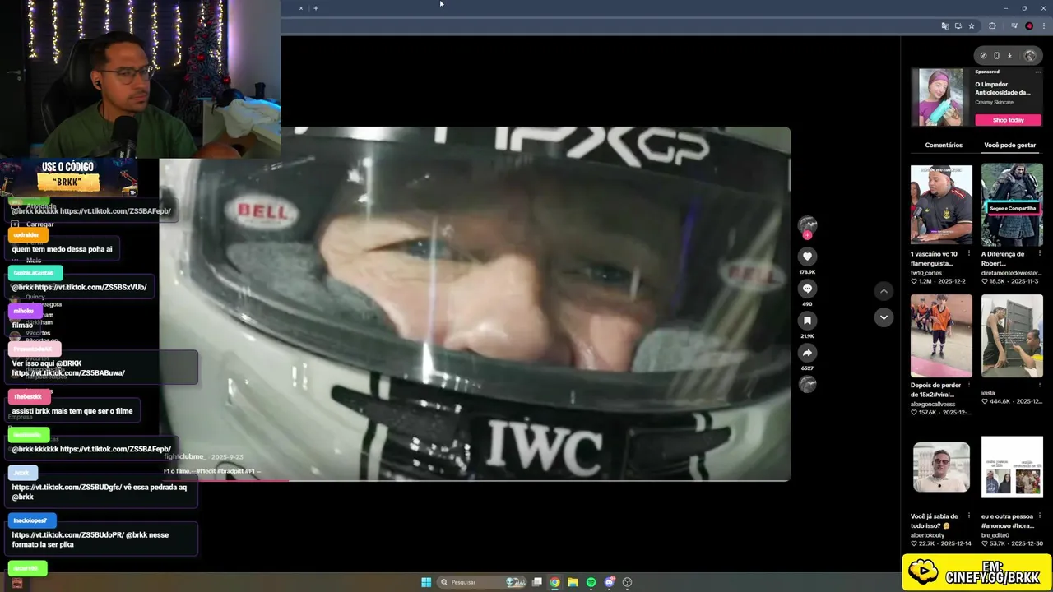Go to previous video with up chevron
This screenshot has height=592, width=1053.
884,291
